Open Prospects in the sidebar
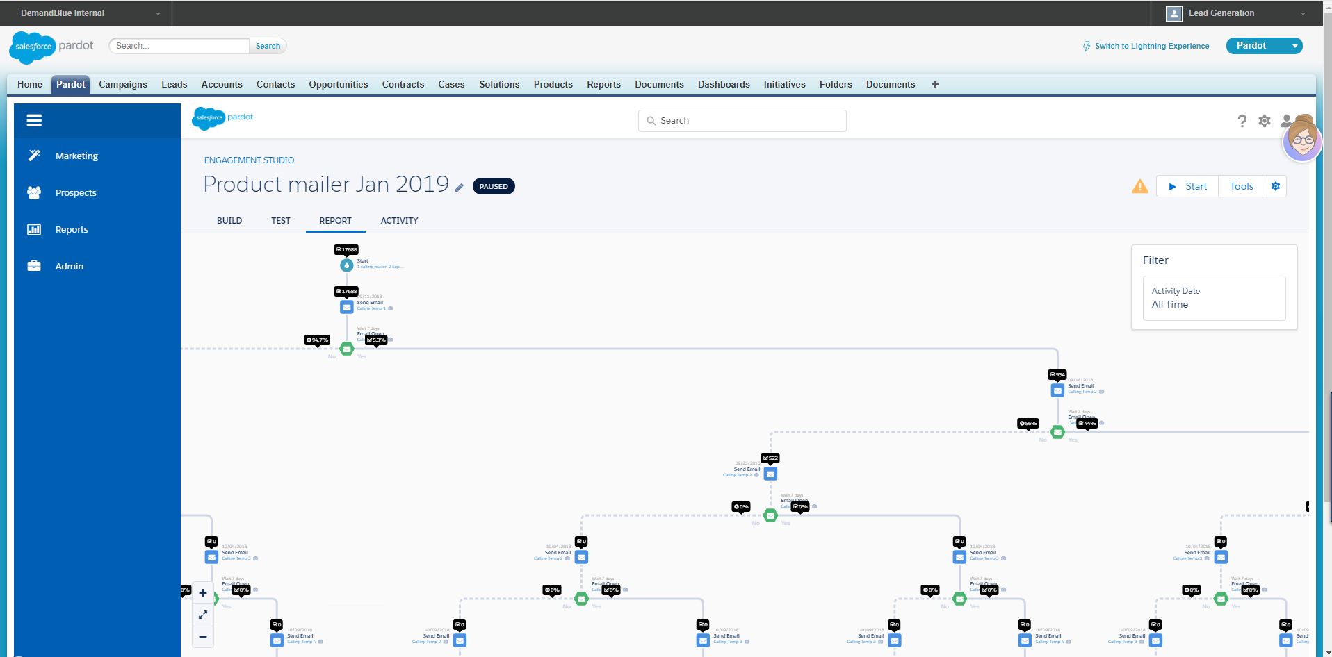 click(x=76, y=192)
